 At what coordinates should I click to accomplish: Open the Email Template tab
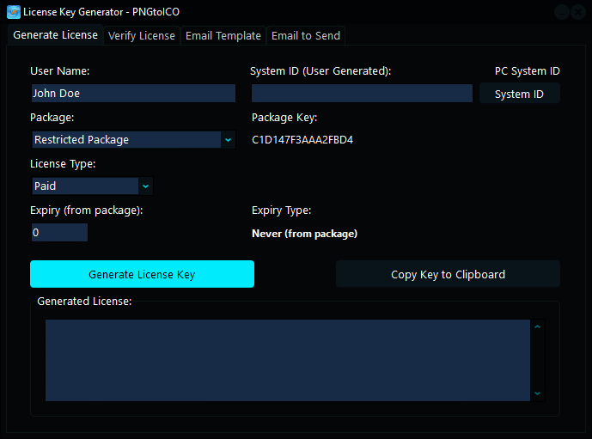click(x=223, y=36)
